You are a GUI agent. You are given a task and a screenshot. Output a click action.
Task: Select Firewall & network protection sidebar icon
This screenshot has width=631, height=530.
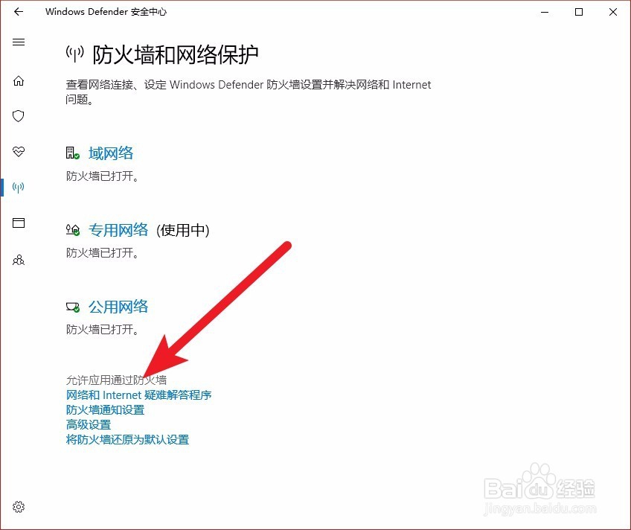tap(19, 187)
